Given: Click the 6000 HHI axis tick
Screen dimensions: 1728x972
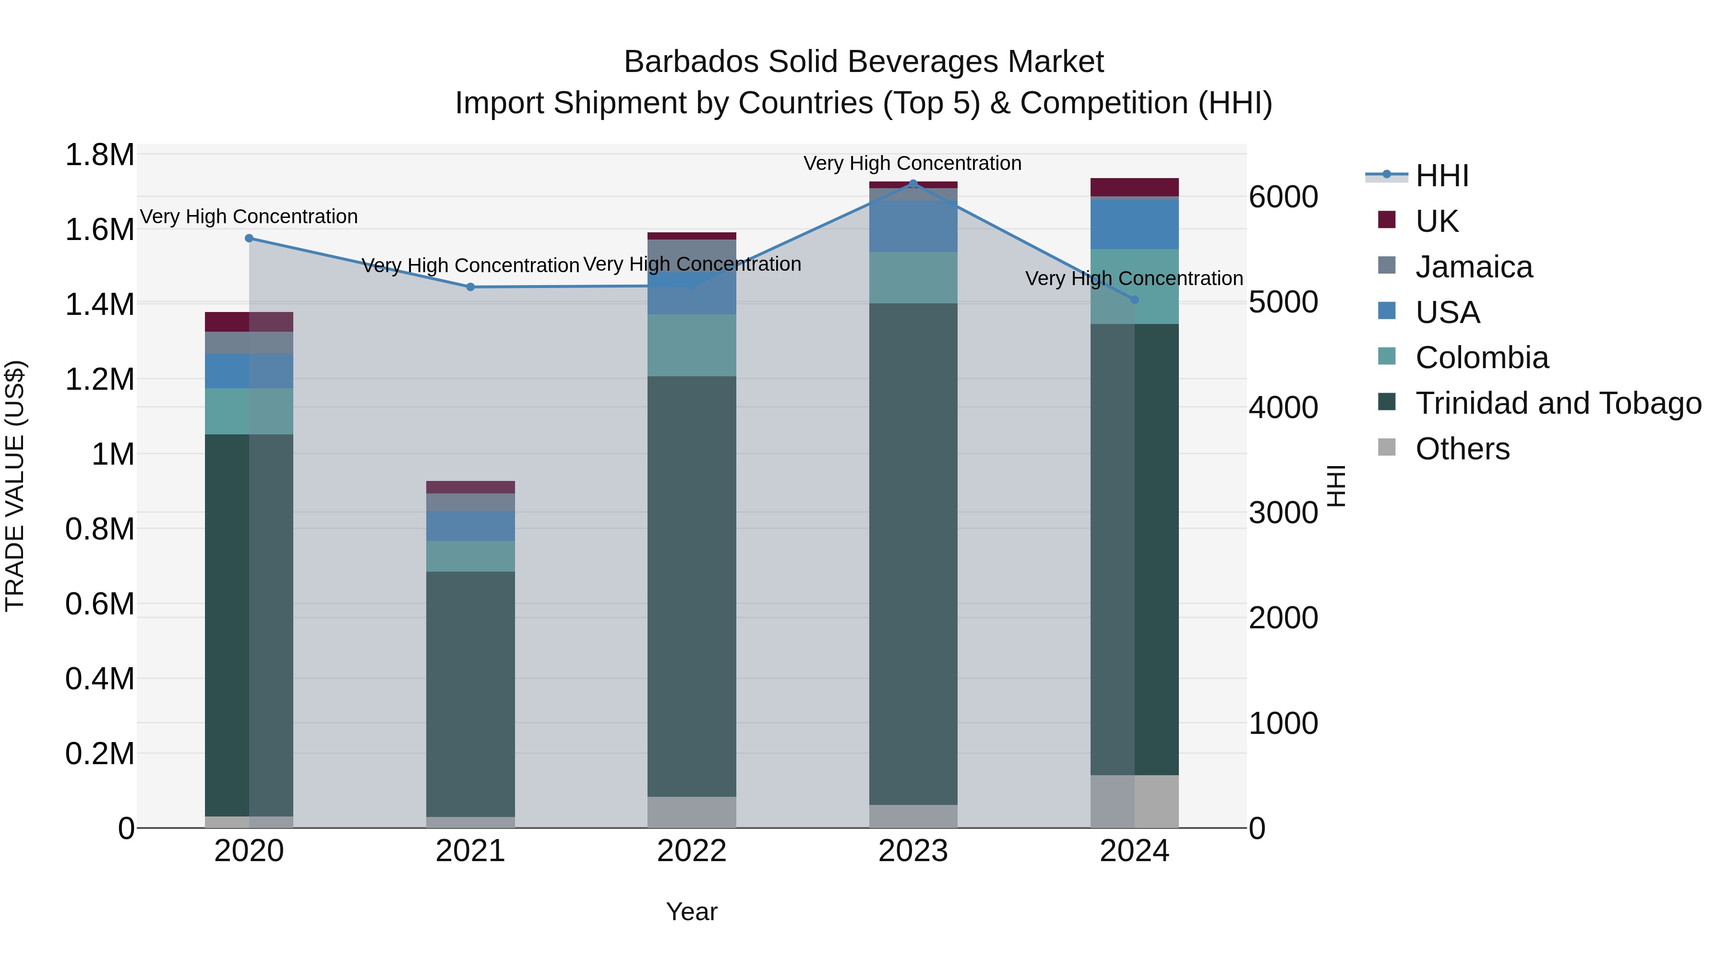Looking at the screenshot, I should 1283,197.
